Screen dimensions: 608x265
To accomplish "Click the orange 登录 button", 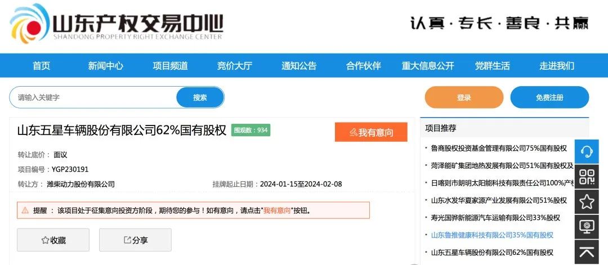I will pos(464,97).
